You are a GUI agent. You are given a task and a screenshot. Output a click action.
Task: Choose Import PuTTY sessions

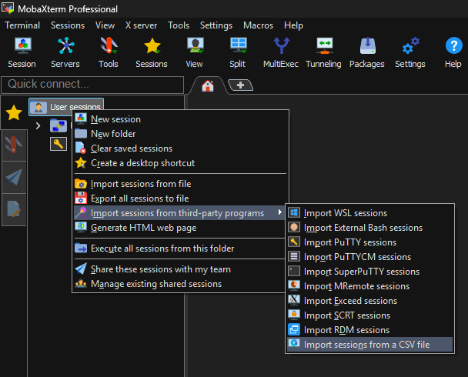coord(369,242)
